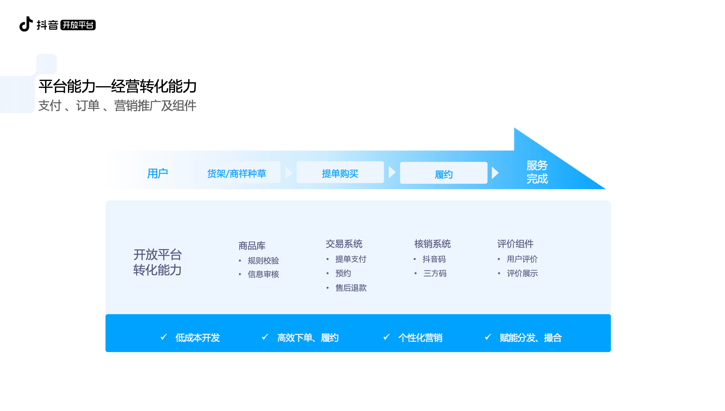Click the arrow after 提单购买 box
The image size is (725, 411).
[x=392, y=172]
